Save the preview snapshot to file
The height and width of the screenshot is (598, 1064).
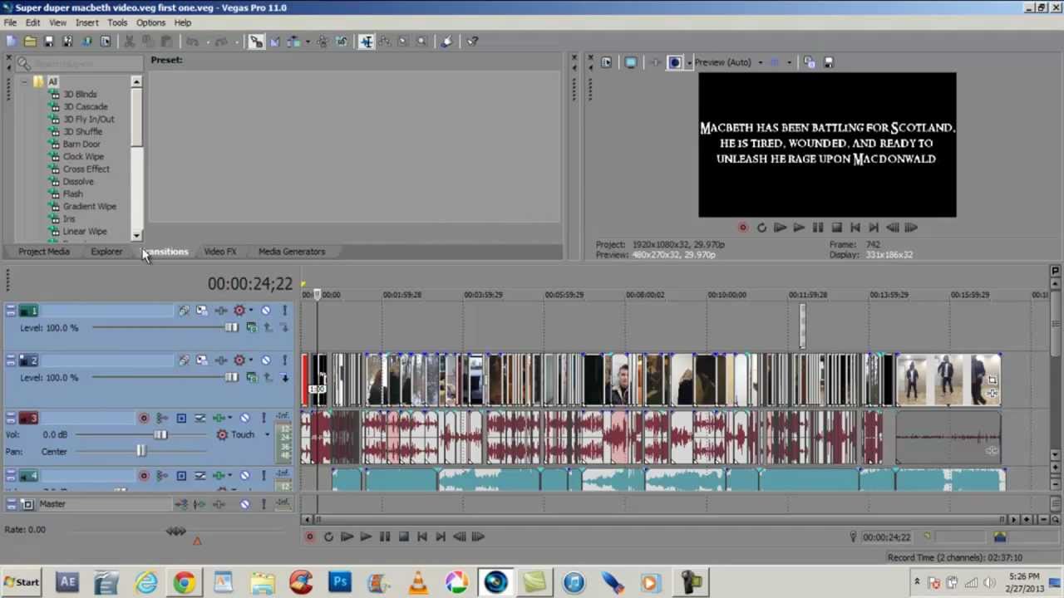[x=828, y=62]
